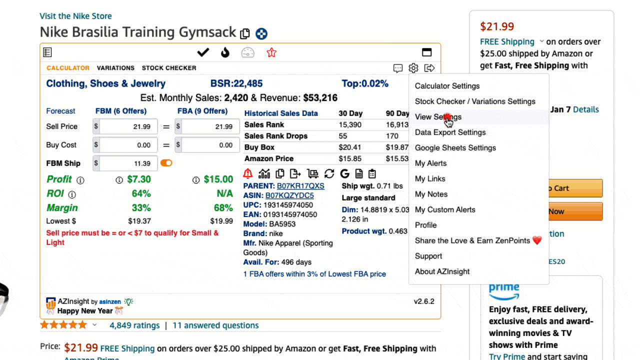Click the FBM (6 Offers) heading

121,111
